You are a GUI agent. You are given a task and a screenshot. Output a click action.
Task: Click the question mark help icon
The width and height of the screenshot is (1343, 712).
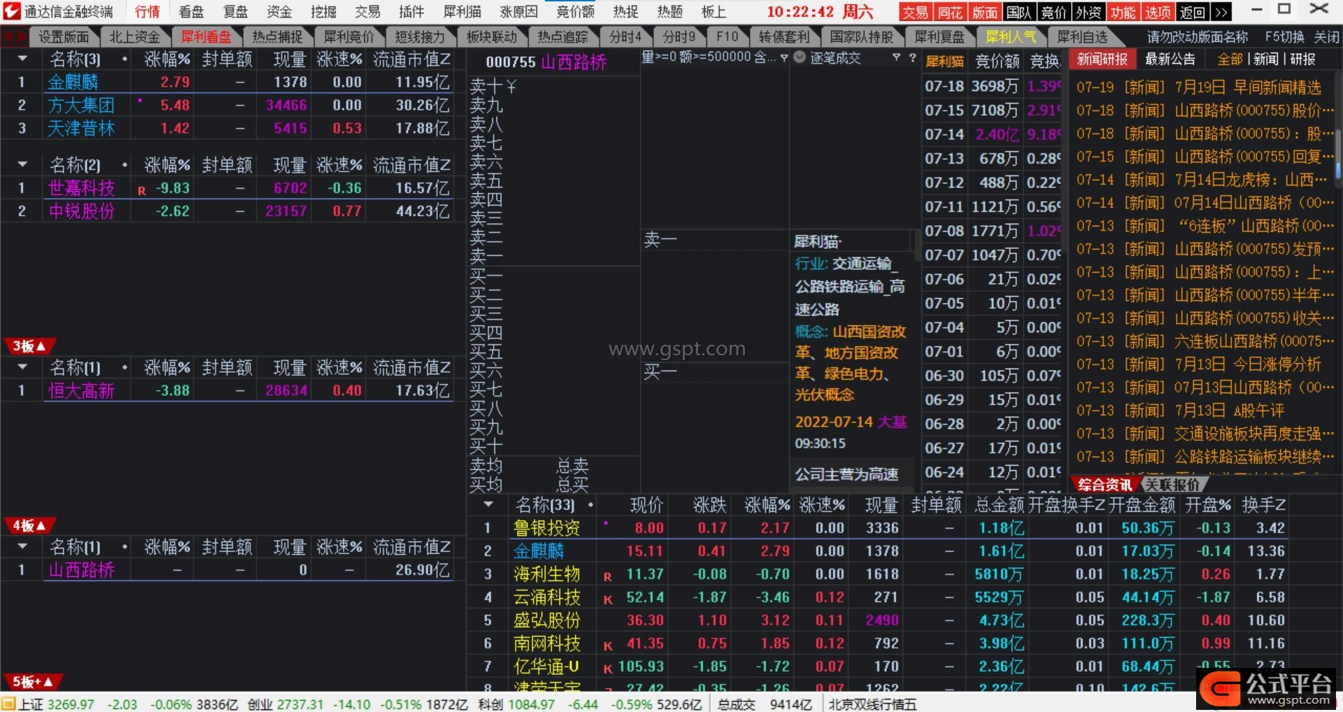click(x=912, y=58)
